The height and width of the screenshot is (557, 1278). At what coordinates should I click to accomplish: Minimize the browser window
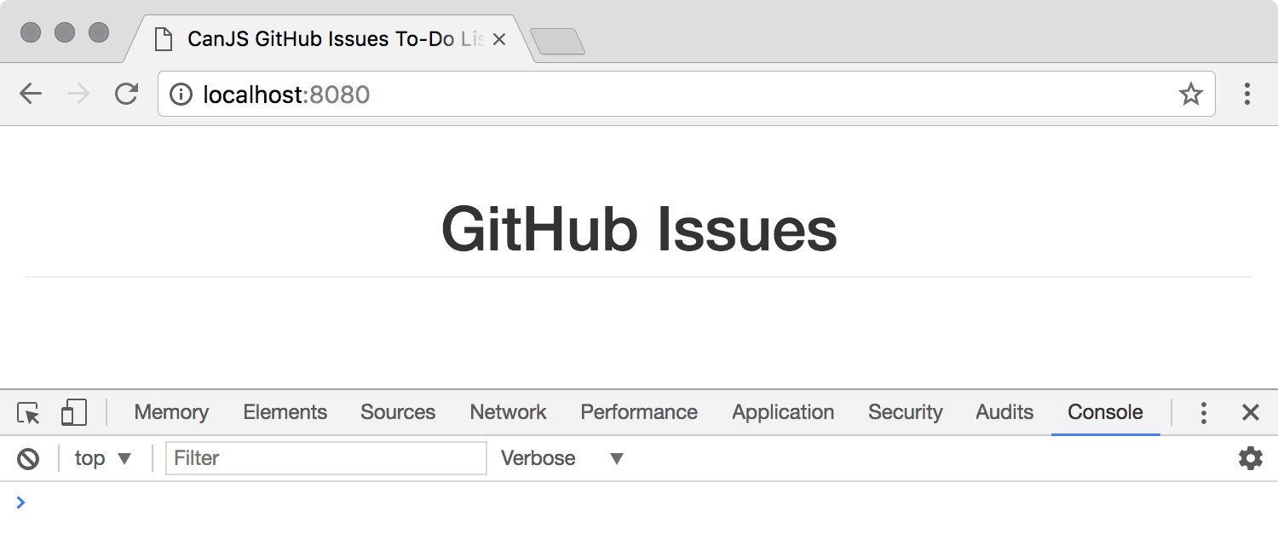pyautogui.click(x=65, y=32)
